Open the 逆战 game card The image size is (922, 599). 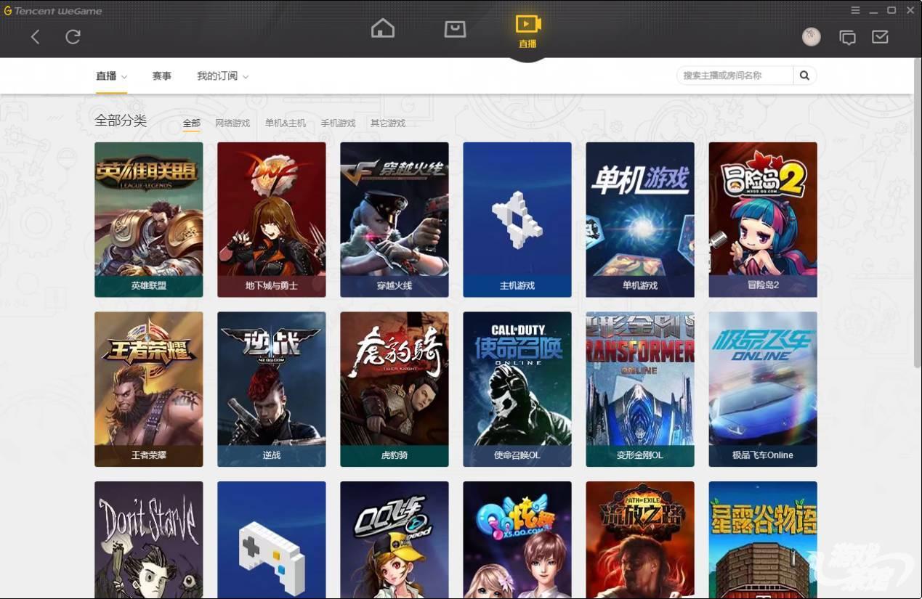tap(272, 389)
